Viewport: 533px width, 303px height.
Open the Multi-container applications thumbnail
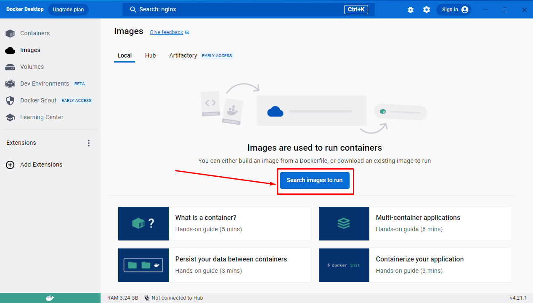click(x=344, y=223)
